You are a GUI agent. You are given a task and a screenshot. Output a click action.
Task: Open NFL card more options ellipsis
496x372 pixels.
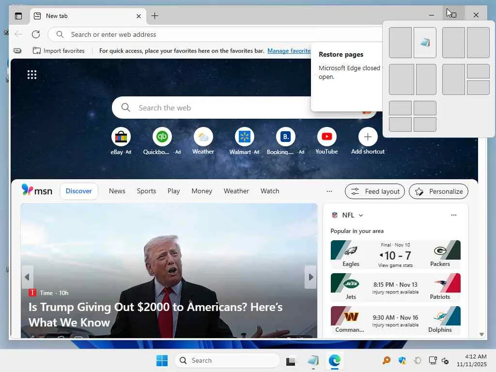(x=453, y=215)
